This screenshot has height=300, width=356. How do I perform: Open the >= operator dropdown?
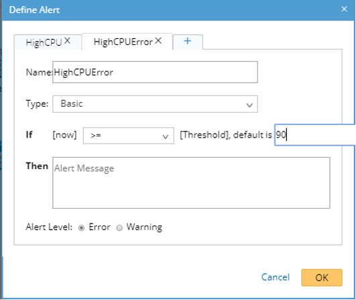pyautogui.click(x=129, y=136)
